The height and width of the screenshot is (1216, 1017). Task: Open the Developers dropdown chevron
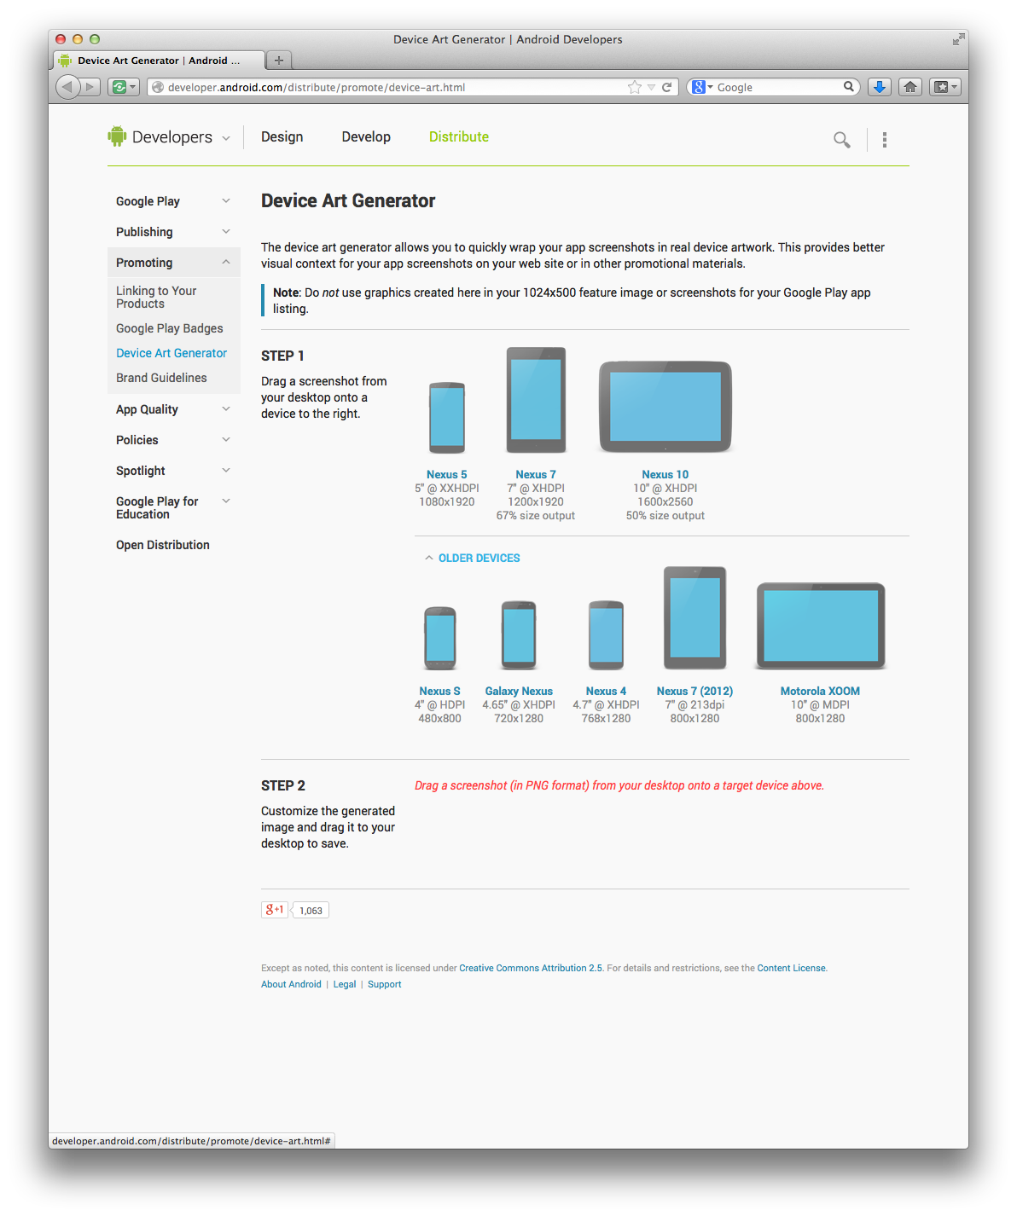click(226, 138)
